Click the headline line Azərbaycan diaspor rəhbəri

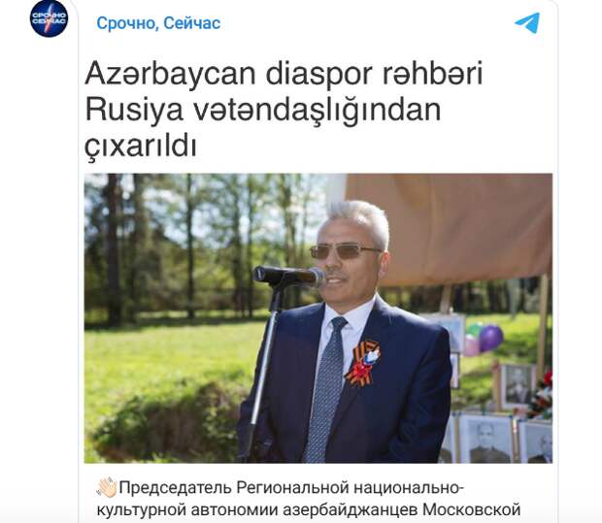(x=284, y=74)
